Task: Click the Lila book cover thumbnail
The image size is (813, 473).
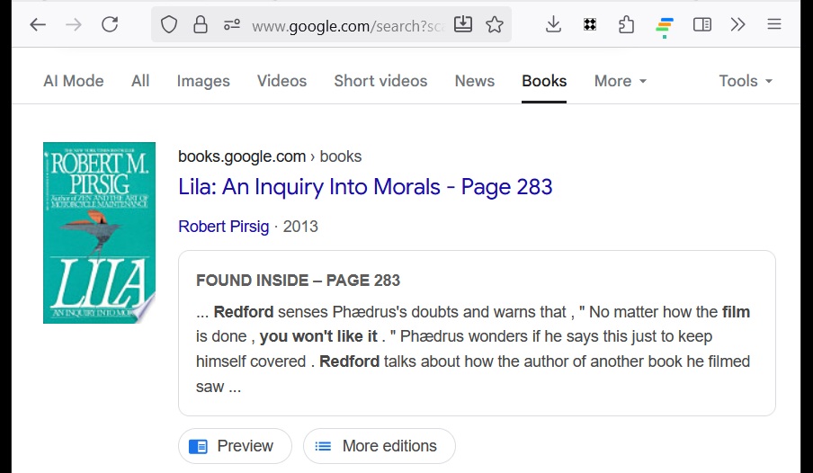Action: coord(99,233)
